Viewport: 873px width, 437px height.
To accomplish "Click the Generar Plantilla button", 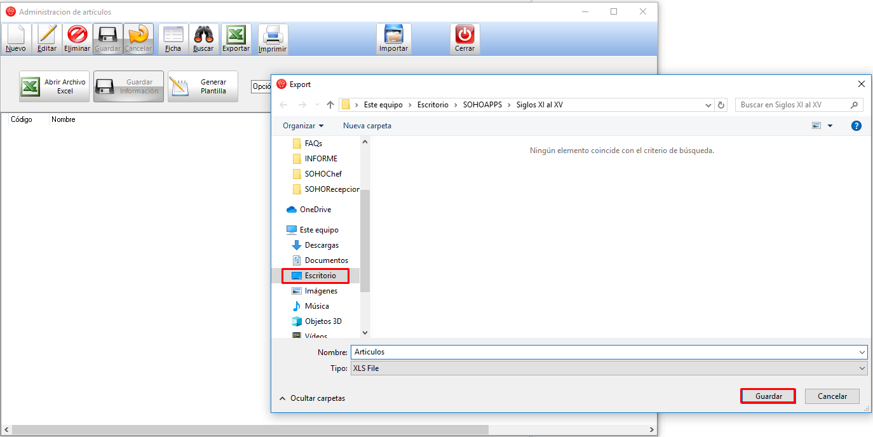I will tap(203, 86).
